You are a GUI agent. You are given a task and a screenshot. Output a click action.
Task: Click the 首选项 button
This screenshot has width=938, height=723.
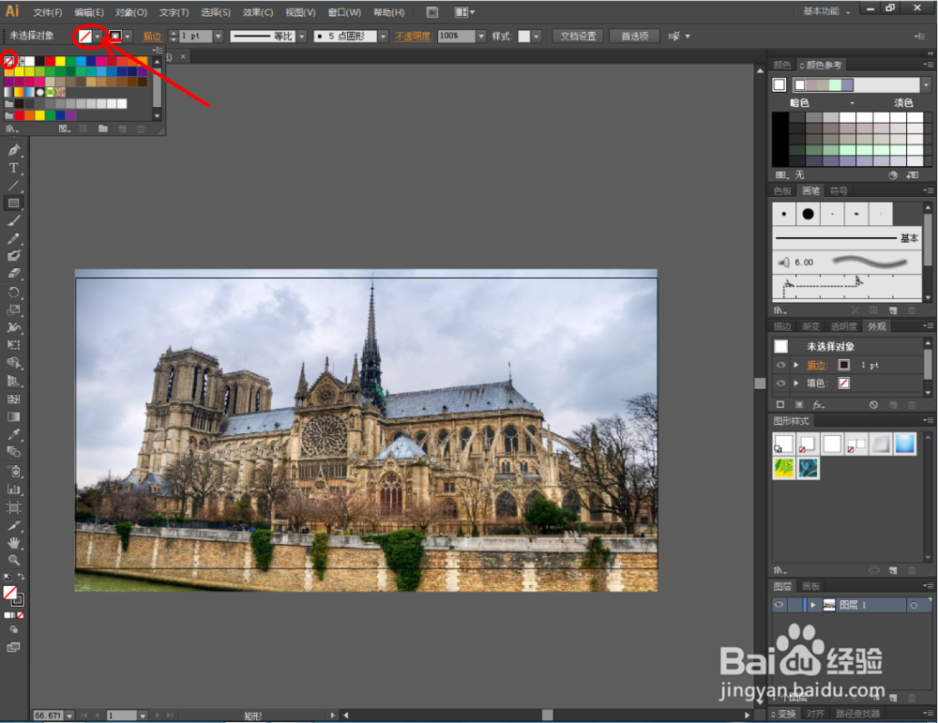pos(634,37)
